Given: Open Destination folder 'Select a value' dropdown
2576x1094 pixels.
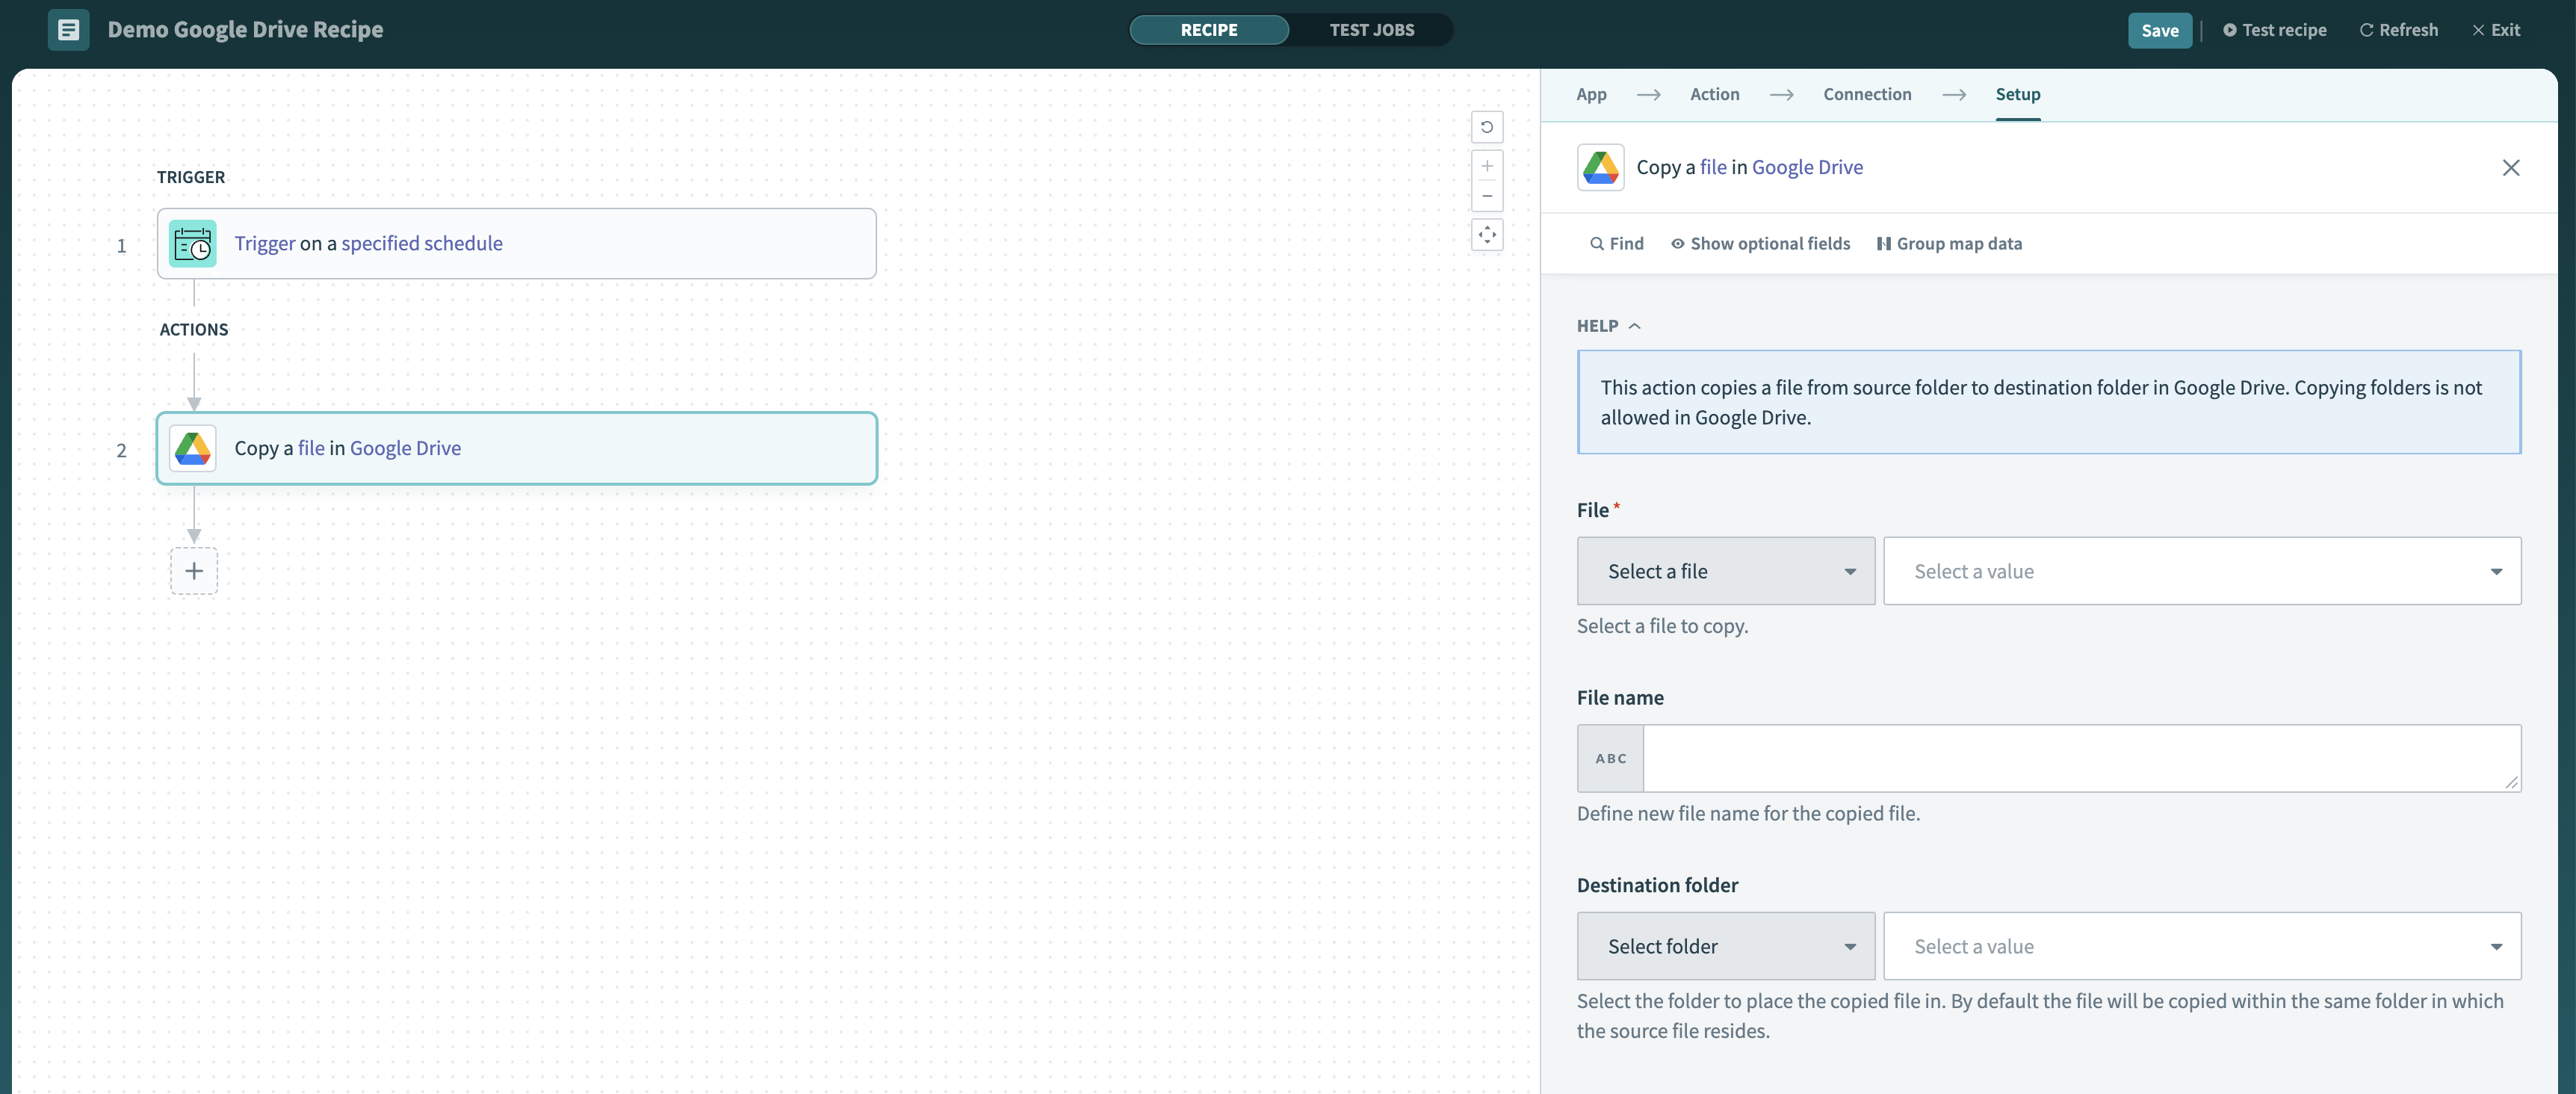Looking at the screenshot, I should coord(2202,946).
